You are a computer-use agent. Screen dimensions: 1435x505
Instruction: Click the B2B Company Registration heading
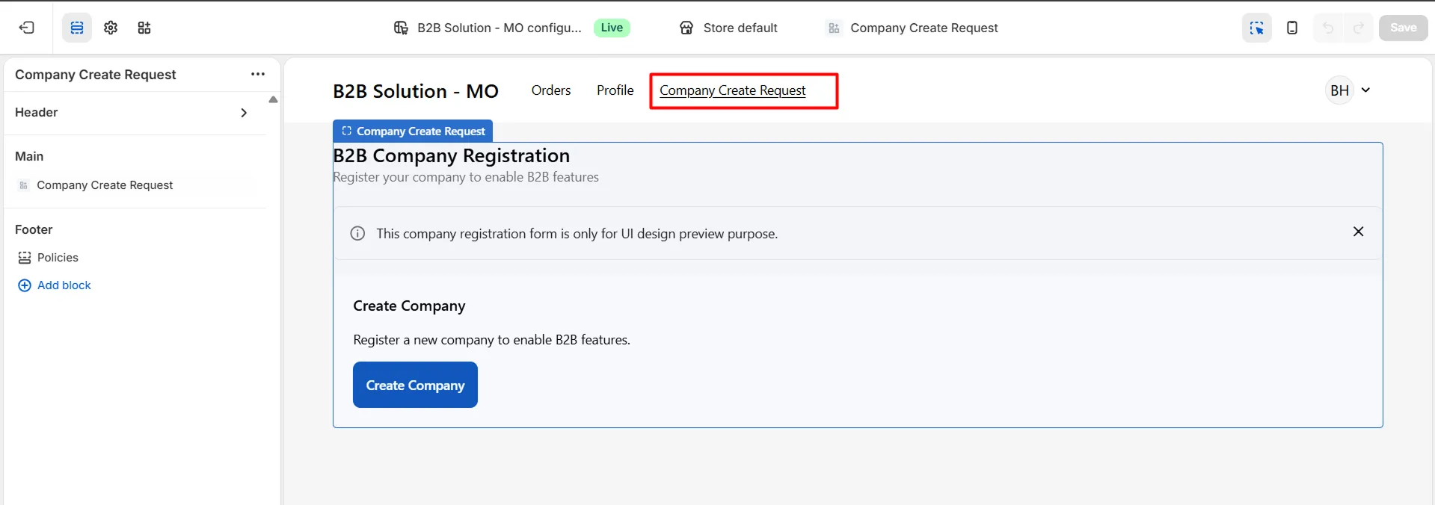click(452, 155)
